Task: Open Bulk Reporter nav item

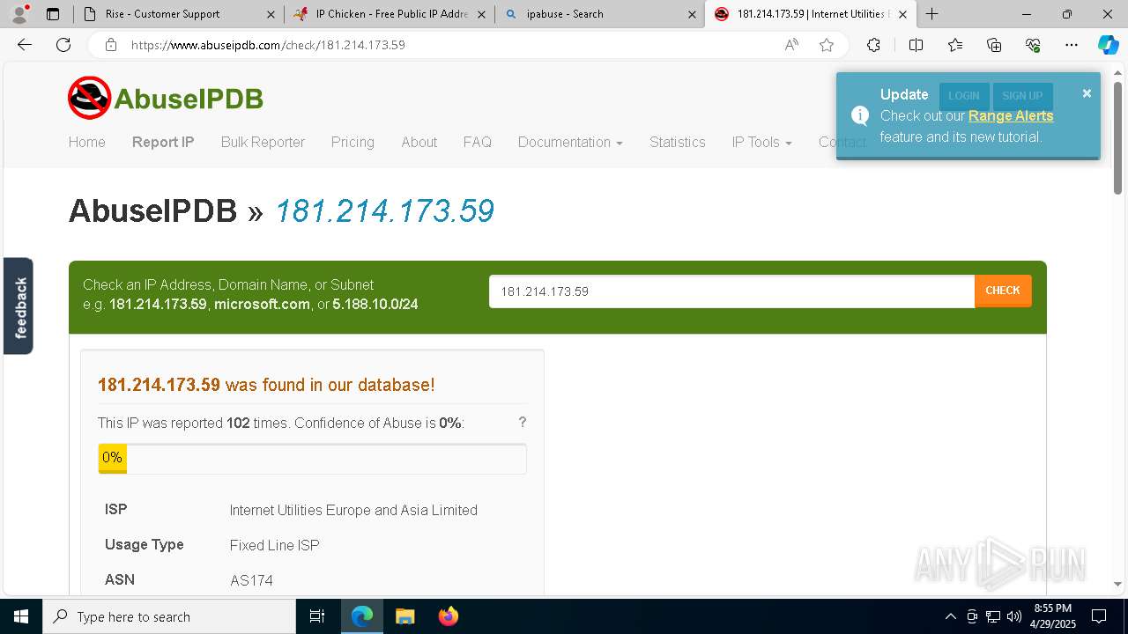Action: click(263, 142)
